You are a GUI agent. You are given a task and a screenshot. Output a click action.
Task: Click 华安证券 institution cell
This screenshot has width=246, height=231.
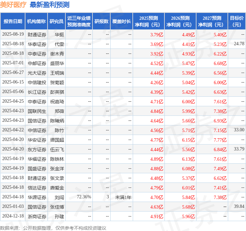37,140
